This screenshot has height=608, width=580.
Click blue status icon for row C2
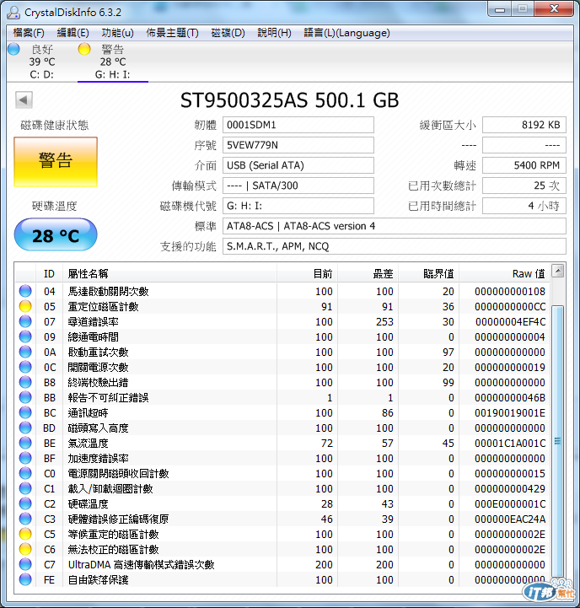[x=25, y=503]
